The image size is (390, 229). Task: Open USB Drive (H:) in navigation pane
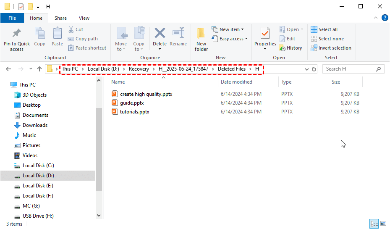click(x=38, y=216)
